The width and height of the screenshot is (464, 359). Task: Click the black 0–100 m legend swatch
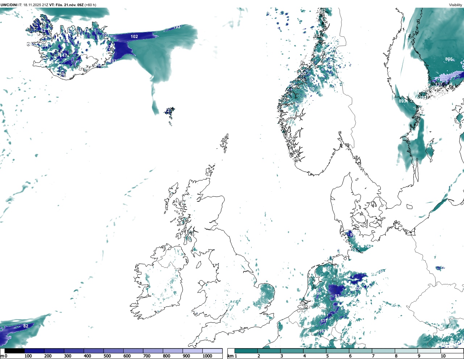point(14,351)
